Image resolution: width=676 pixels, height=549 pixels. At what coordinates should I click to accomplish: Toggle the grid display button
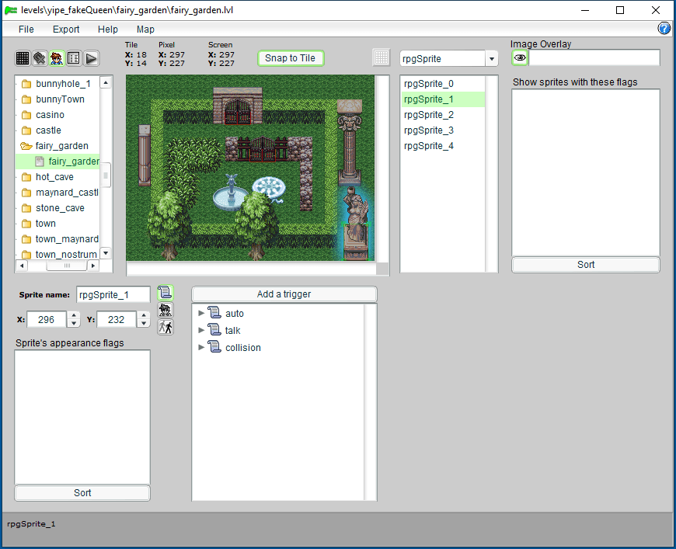pyautogui.click(x=381, y=58)
